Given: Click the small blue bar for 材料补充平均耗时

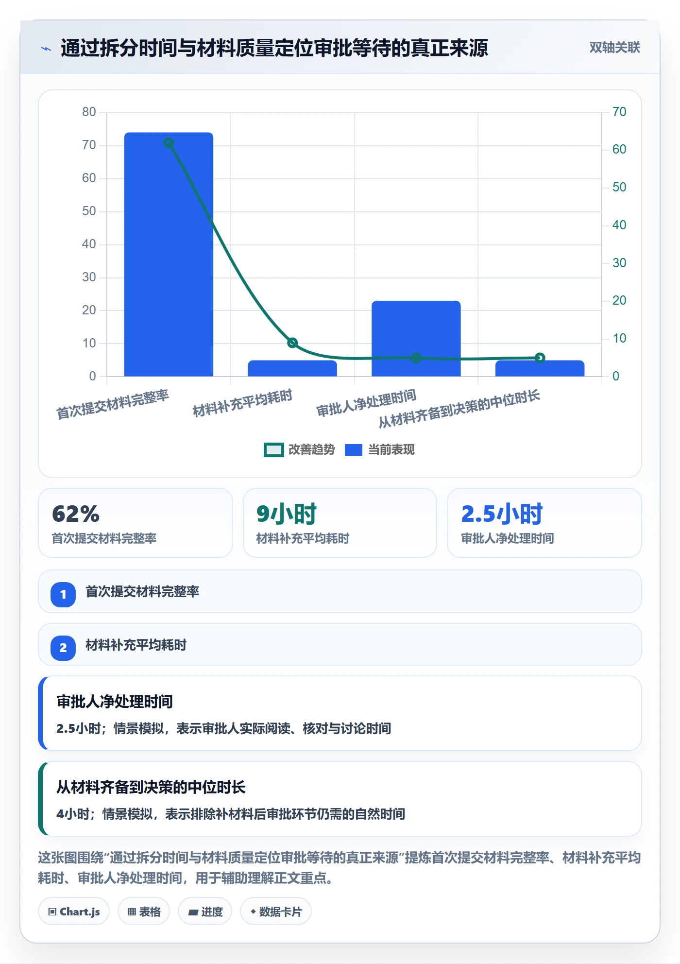Looking at the screenshot, I should coord(292,368).
